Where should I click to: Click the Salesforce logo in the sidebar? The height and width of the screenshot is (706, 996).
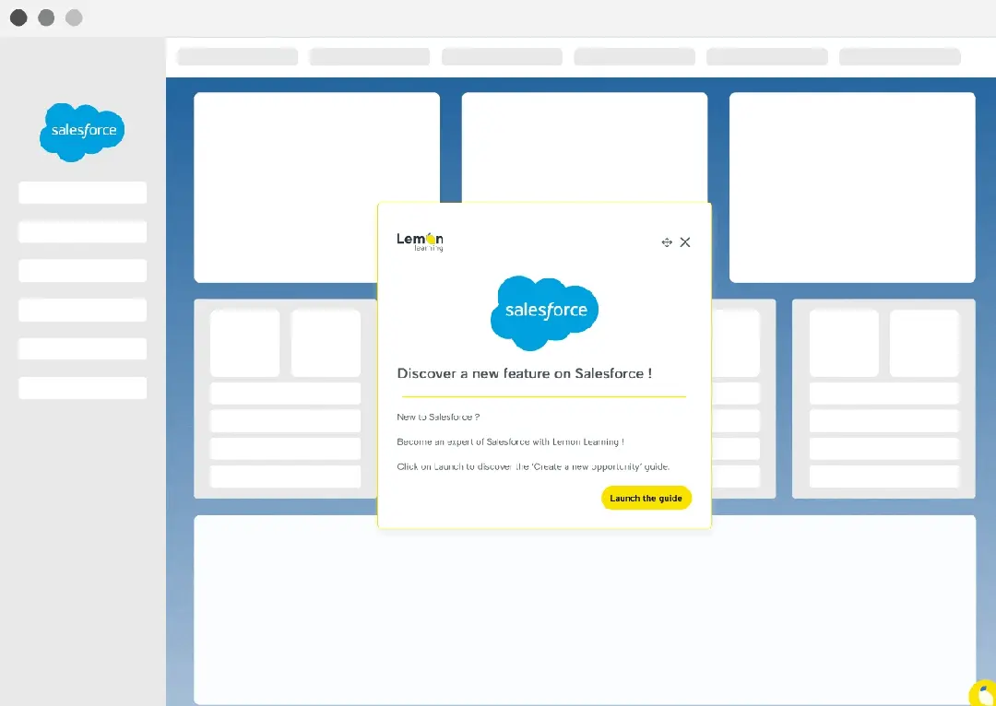click(82, 132)
